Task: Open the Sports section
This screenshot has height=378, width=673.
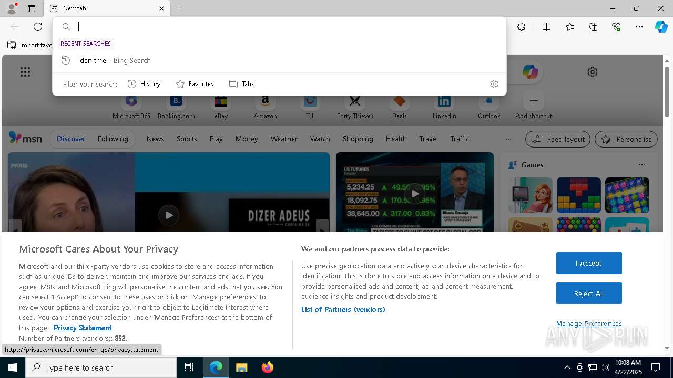Action: pos(187,139)
